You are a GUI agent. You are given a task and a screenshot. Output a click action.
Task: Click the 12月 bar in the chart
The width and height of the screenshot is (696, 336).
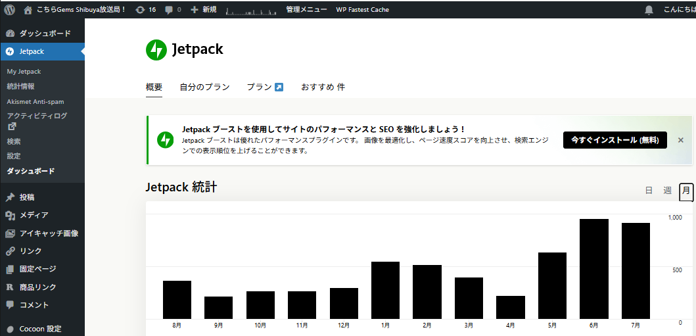[x=344, y=304]
